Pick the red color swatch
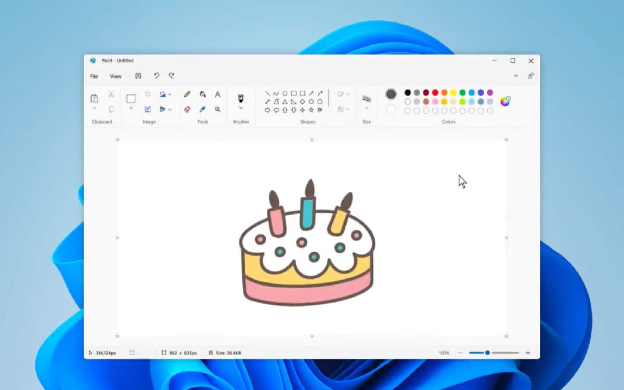This screenshot has height=390, width=624. (435, 93)
